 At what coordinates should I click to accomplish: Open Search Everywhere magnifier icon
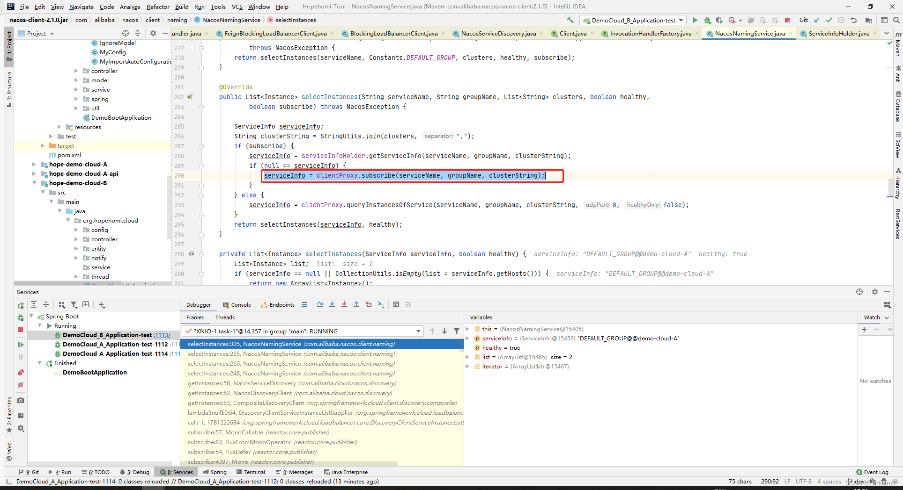point(896,20)
